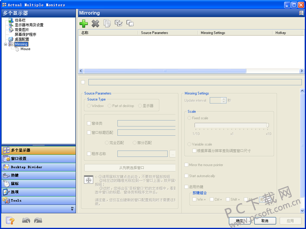Open the Desktop Divider section
This screenshot has width=306, height=229.
38,167
